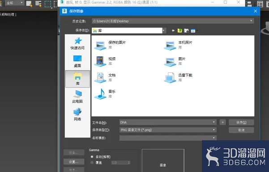
Task: Click the 取消 button
Action: [241, 130]
